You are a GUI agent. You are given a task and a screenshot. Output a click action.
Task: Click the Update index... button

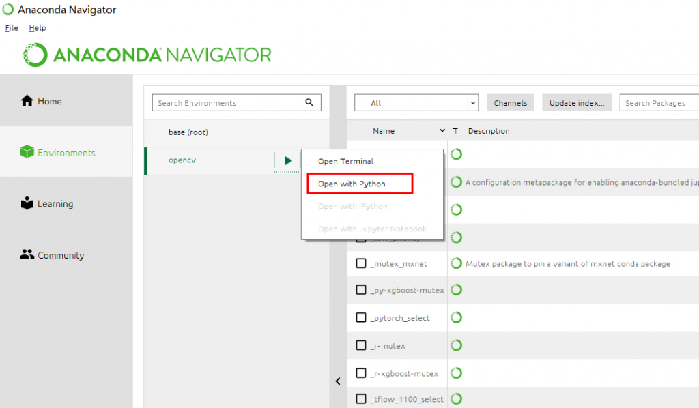[577, 103]
